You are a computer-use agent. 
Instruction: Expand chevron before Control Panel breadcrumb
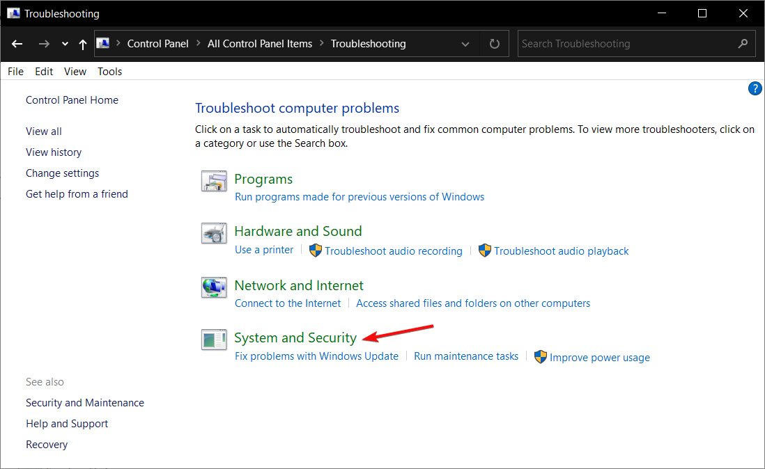[x=118, y=43]
